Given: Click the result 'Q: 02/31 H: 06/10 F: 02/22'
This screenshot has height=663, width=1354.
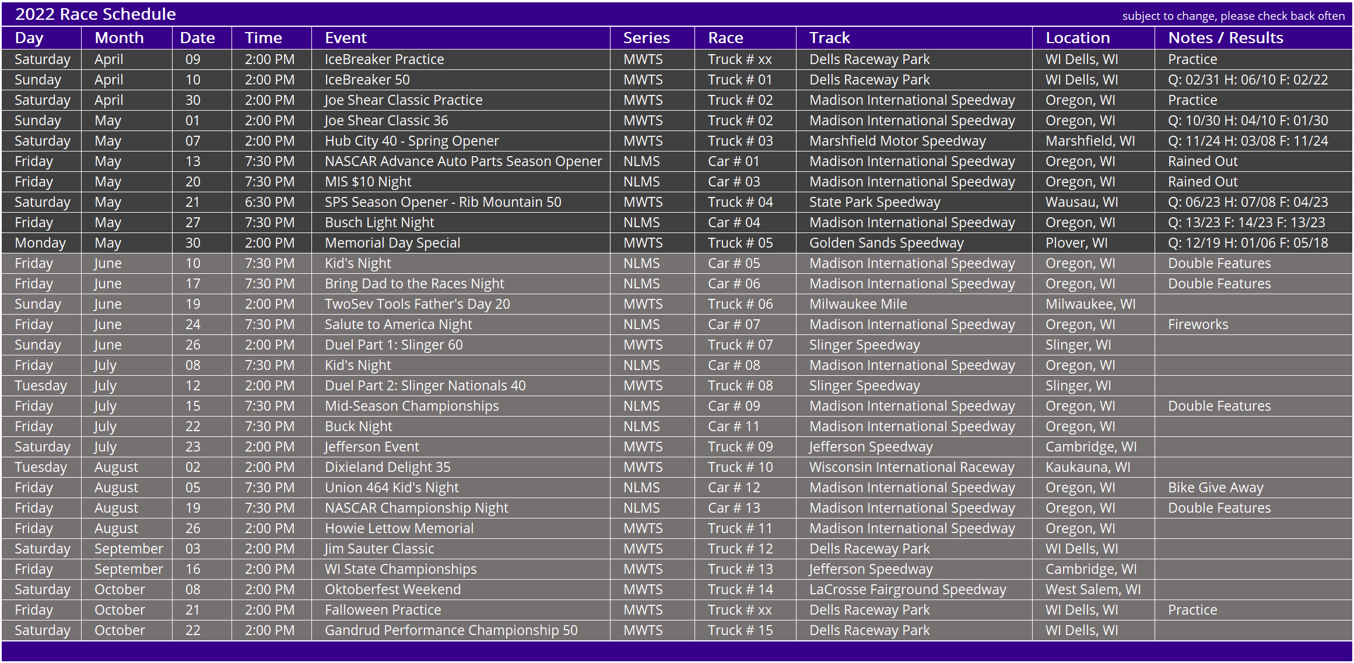Looking at the screenshot, I should pyautogui.click(x=1248, y=80).
